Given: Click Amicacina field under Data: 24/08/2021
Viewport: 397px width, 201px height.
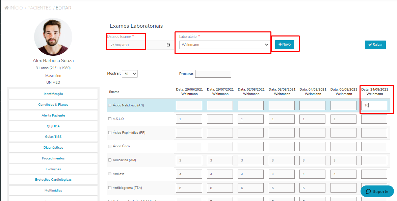Looking at the screenshot, I should tap(374, 160).
